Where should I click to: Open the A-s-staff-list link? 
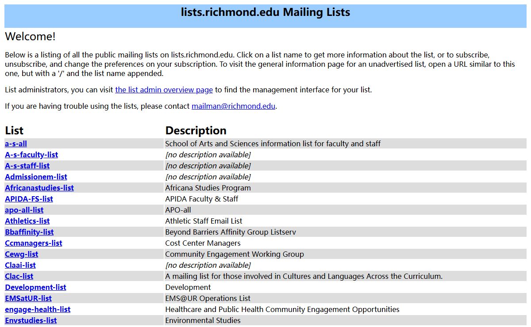click(27, 166)
